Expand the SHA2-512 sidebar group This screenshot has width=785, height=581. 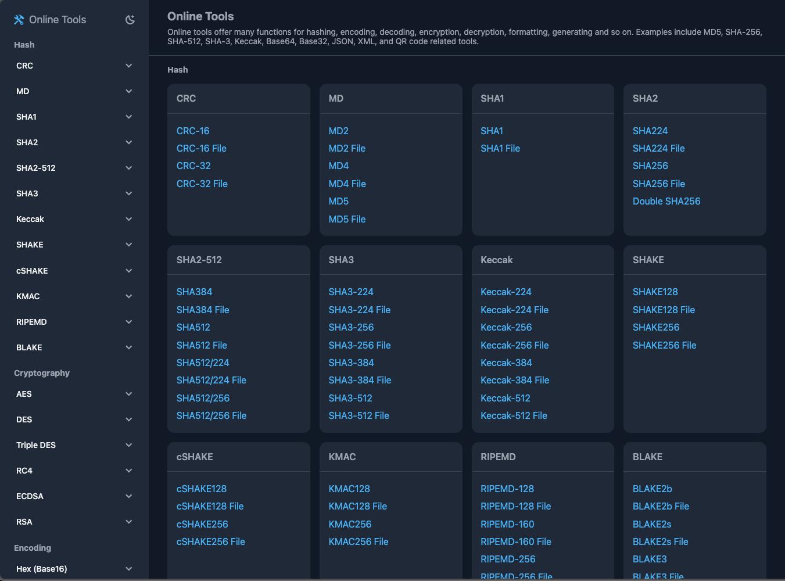click(x=74, y=168)
